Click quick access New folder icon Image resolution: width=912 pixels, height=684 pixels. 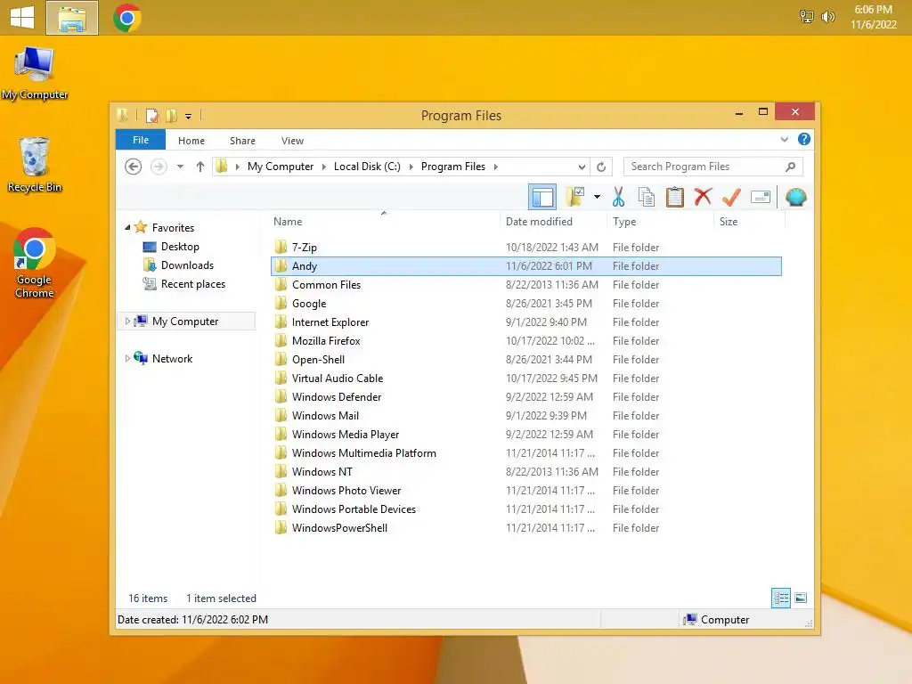[x=172, y=116]
